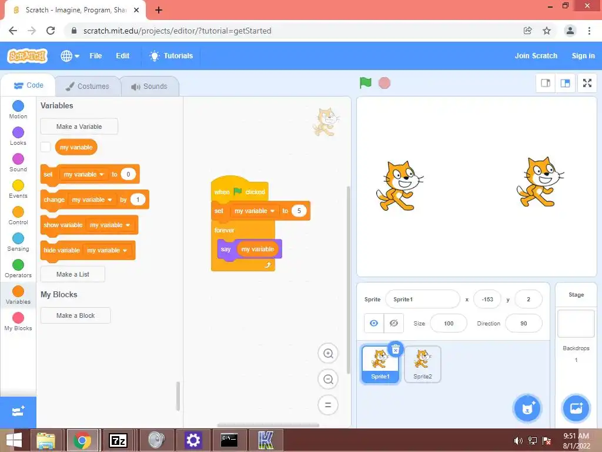Hide sprite using the crossed-eye button

click(393, 323)
